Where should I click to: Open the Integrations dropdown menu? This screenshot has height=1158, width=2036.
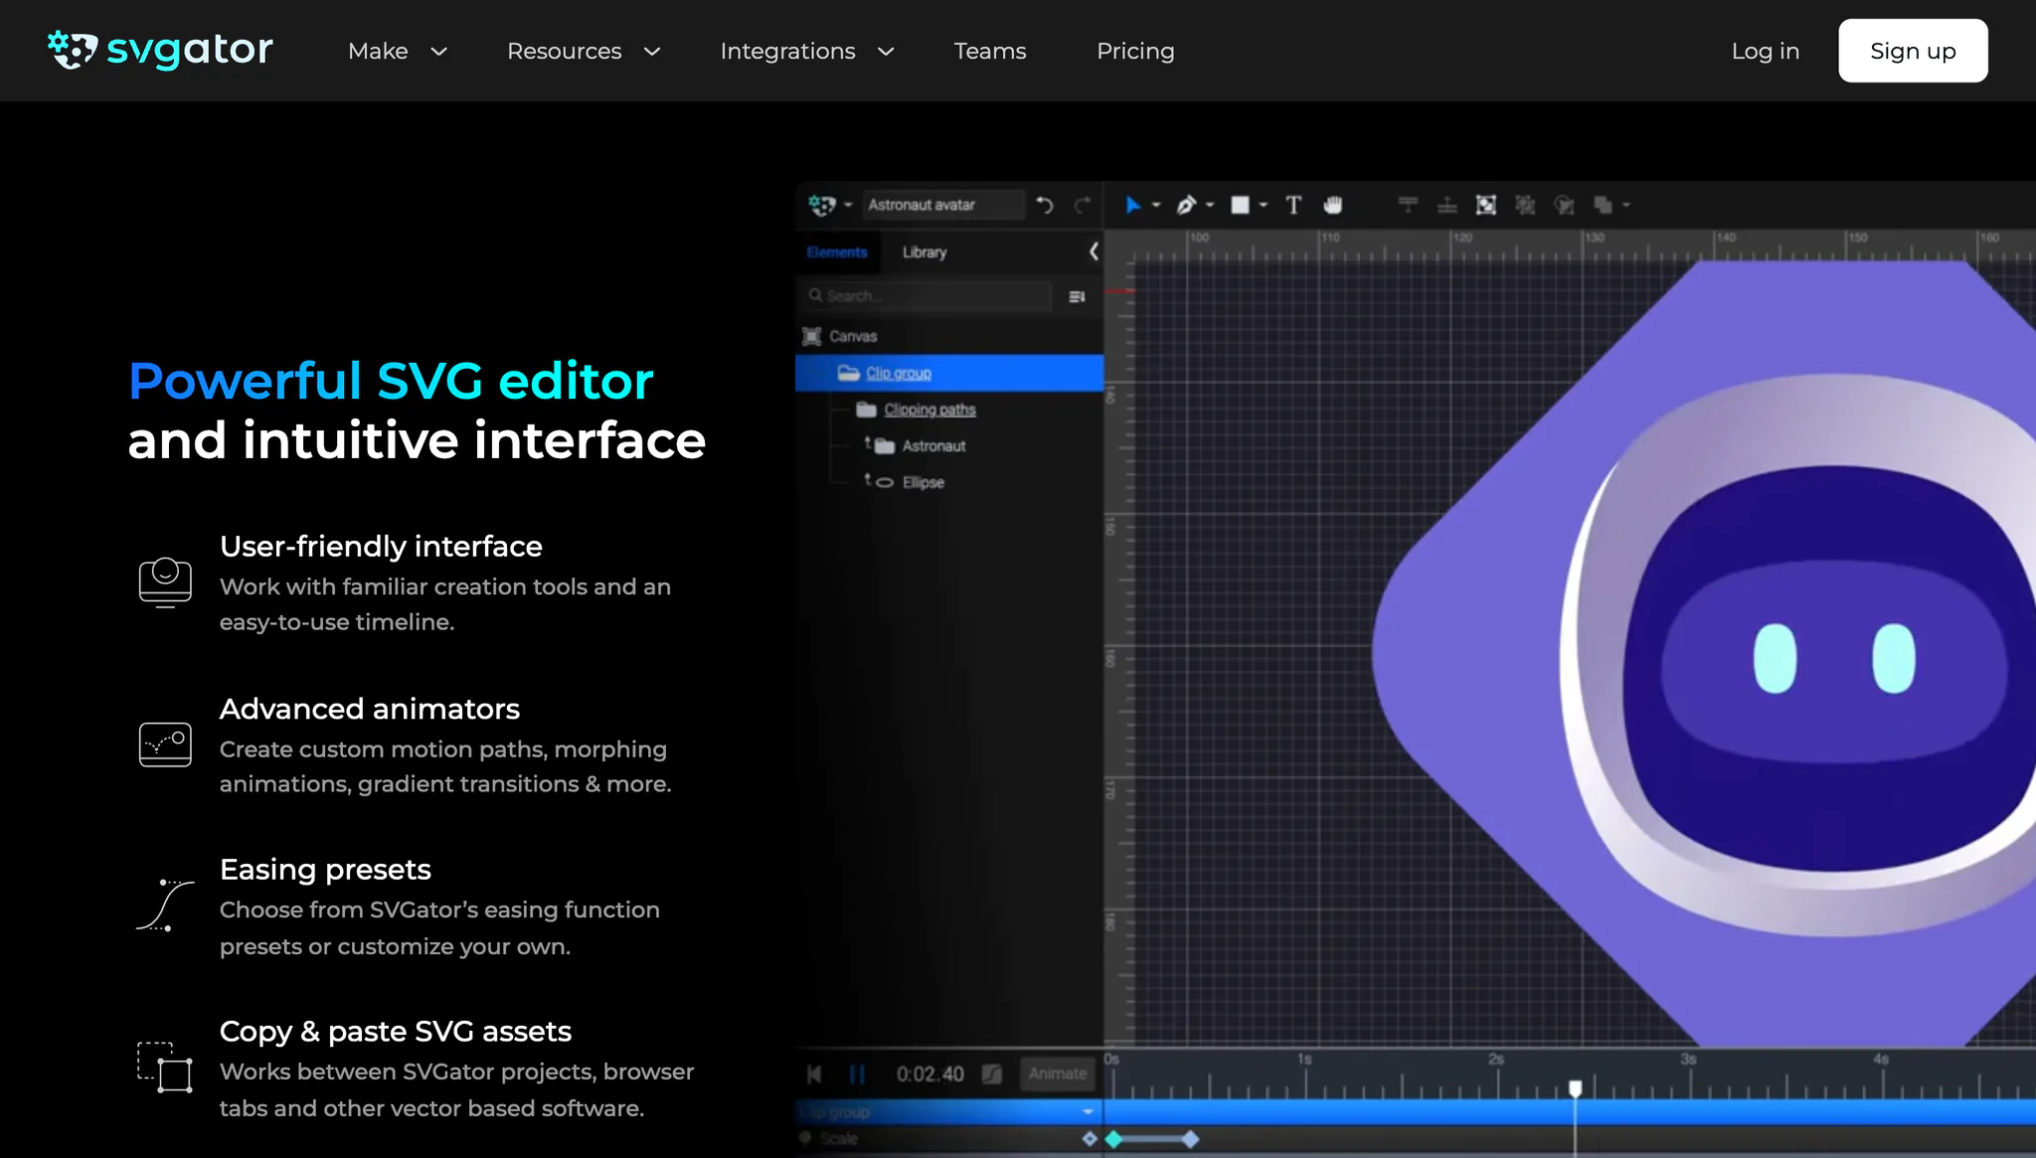(807, 51)
